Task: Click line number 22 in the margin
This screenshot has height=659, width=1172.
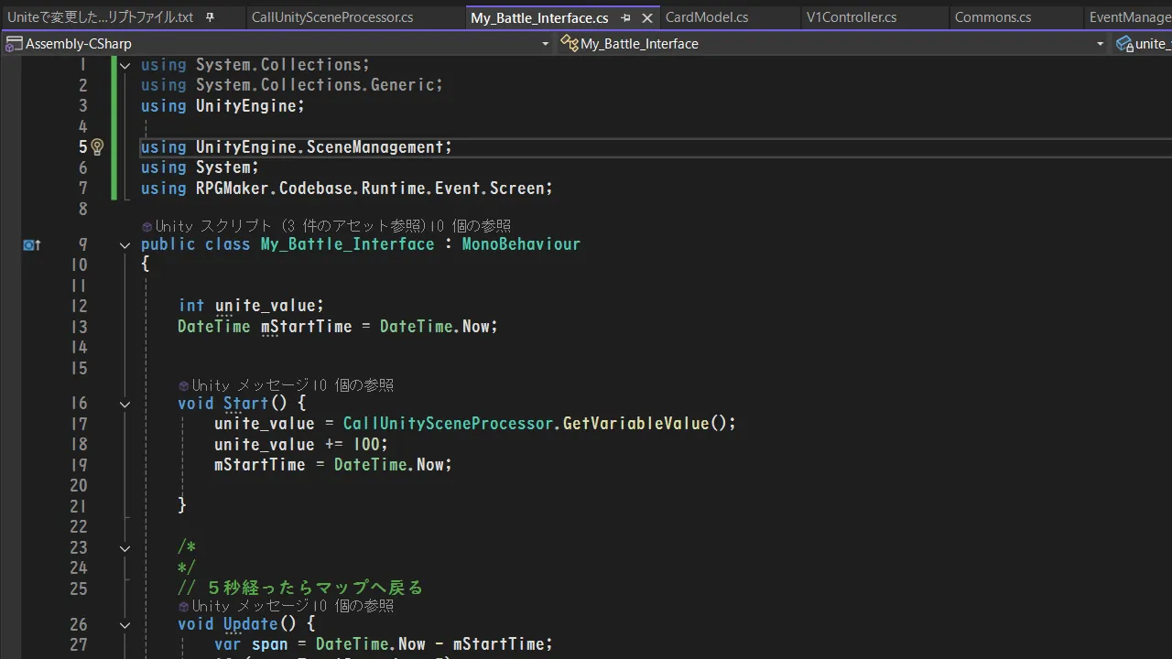Action: pos(80,527)
